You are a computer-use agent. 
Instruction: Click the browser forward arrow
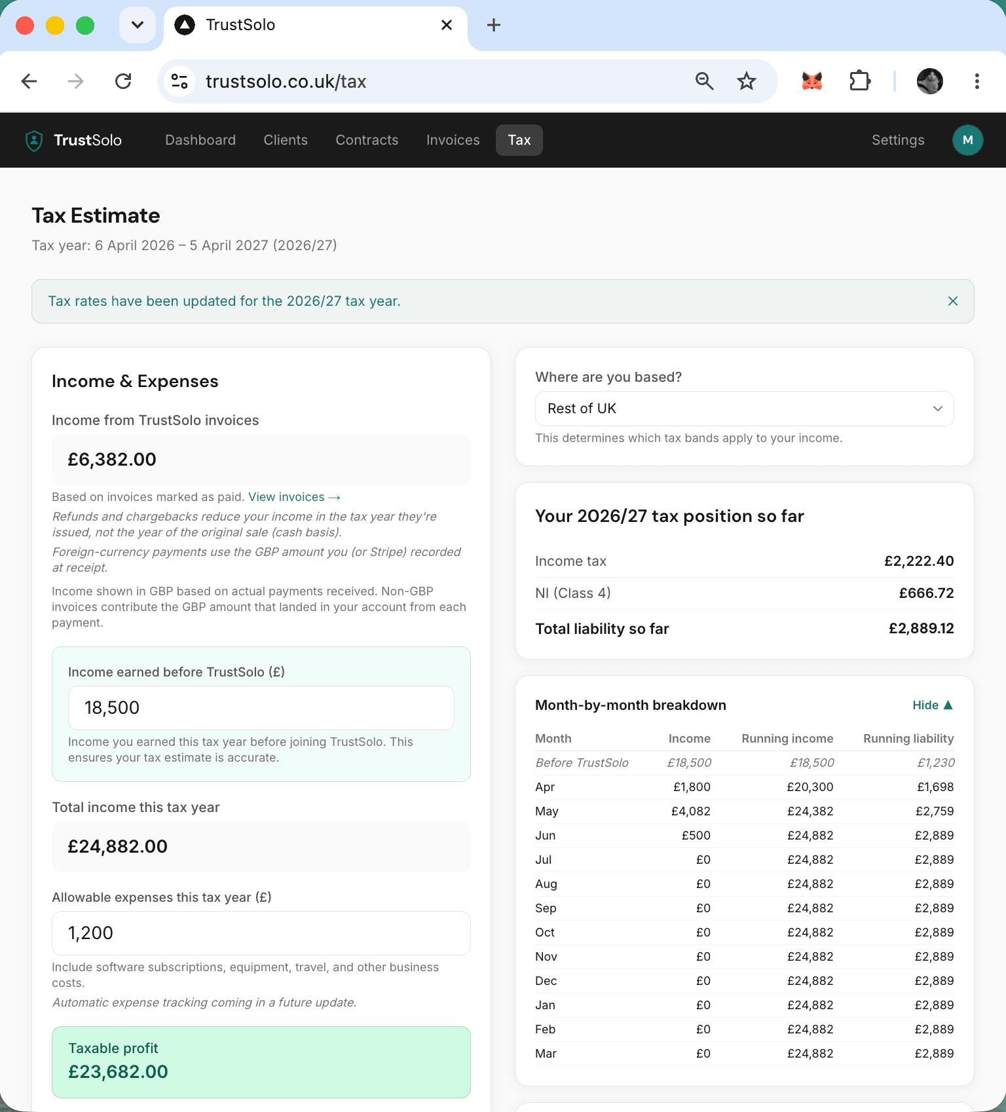pos(76,81)
